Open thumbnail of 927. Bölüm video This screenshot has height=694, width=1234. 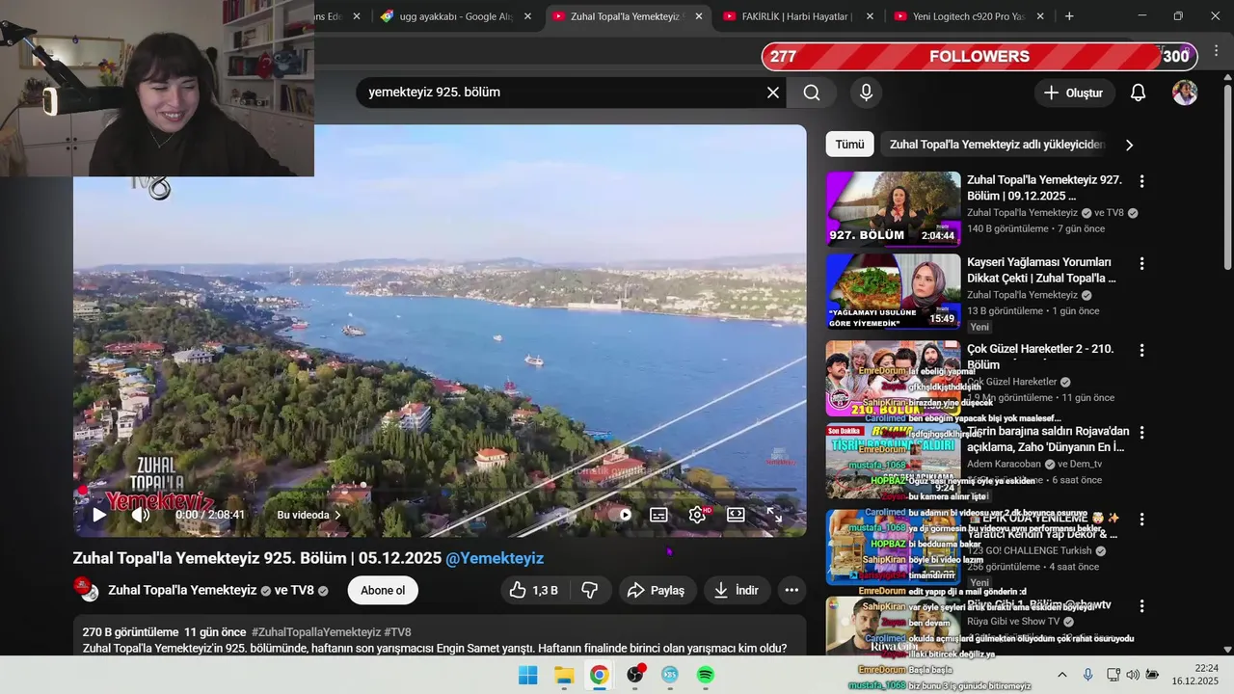coord(894,209)
